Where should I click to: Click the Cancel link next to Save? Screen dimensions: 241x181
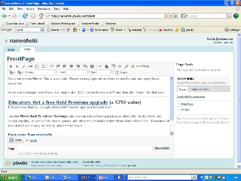pyautogui.click(x=33, y=140)
